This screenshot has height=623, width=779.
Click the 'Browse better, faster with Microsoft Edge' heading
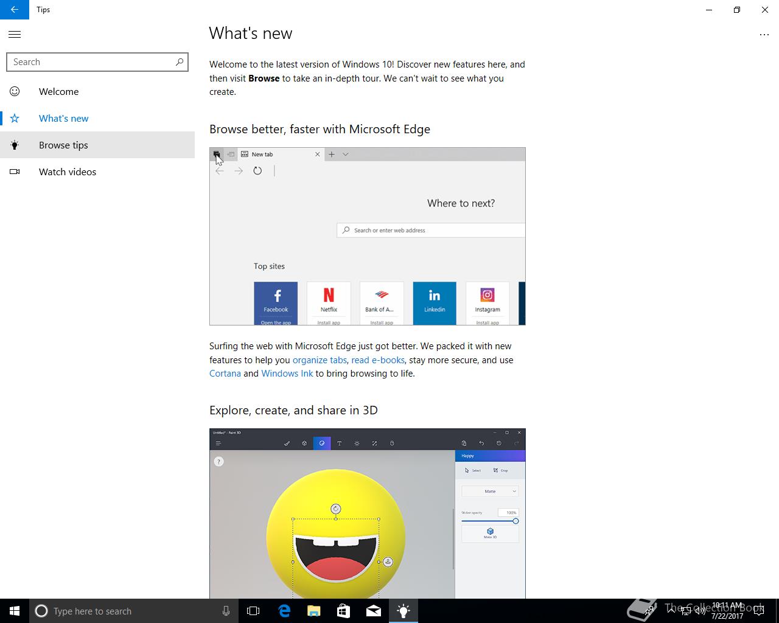tap(320, 129)
